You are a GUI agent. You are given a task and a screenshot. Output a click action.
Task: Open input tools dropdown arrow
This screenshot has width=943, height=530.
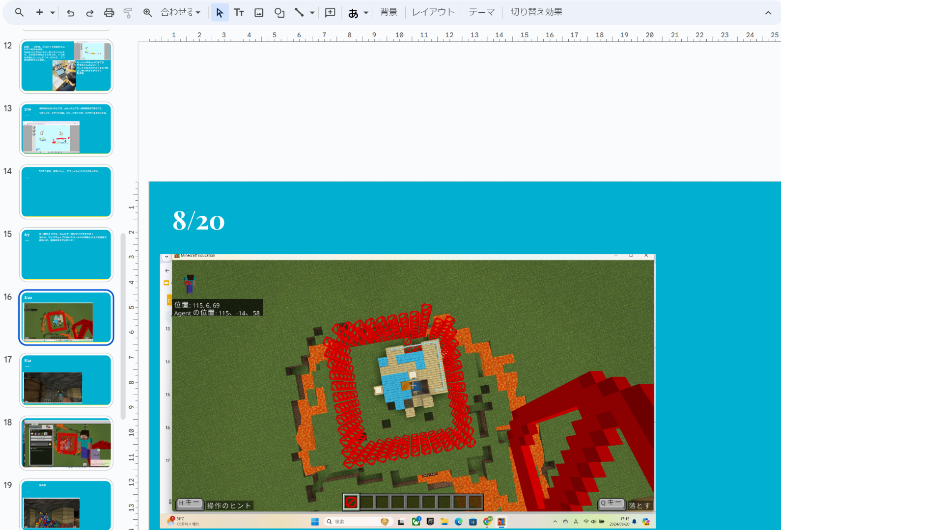(x=366, y=13)
